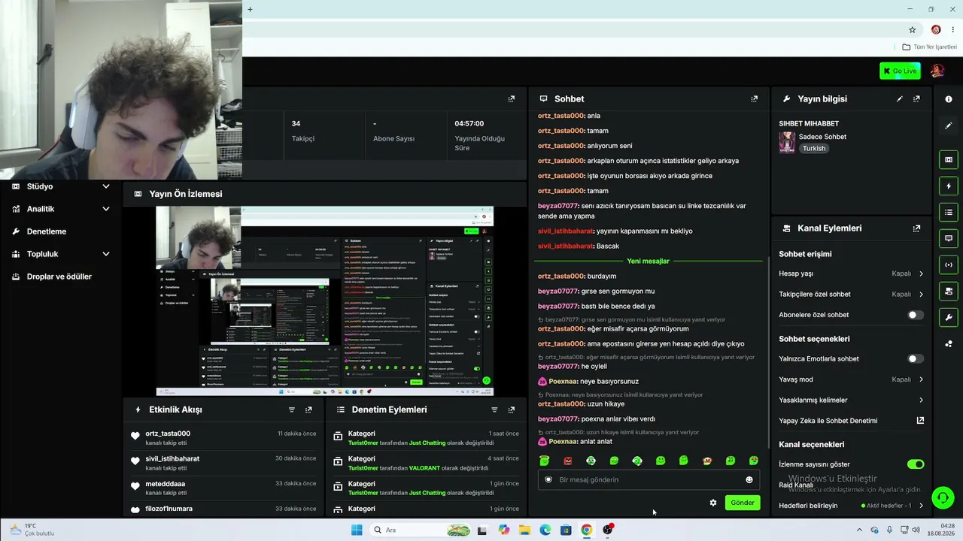The image size is (963, 541).
Task: Open the Topluluk menu item
Action: pyautogui.click(x=42, y=254)
